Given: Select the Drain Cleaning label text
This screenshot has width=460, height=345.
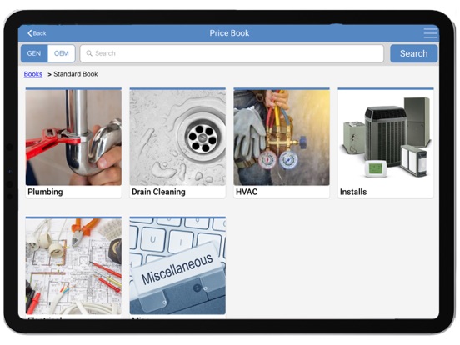Looking at the screenshot, I should (158, 192).
